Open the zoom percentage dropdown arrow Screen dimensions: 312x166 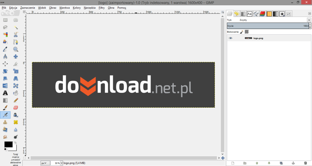tap(62, 163)
